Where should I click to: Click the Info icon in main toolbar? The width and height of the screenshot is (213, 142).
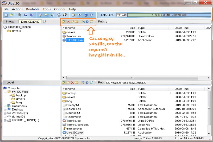(80, 15)
